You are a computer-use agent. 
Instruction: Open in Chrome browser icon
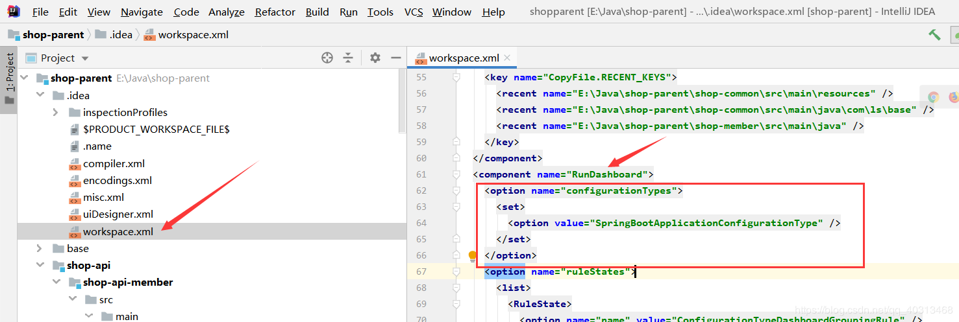click(934, 97)
